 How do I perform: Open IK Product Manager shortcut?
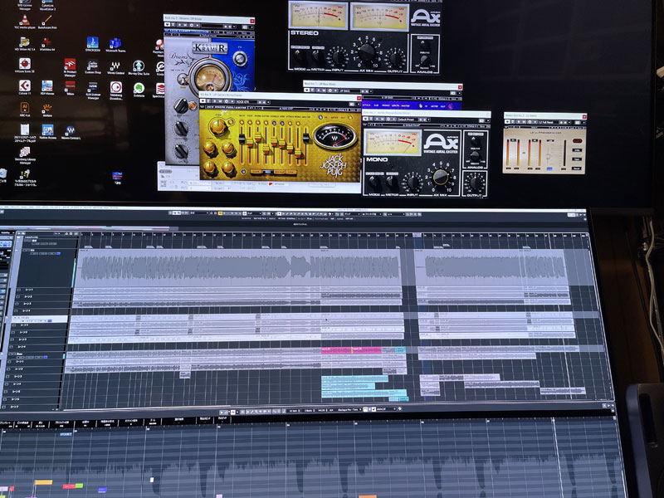70,67
